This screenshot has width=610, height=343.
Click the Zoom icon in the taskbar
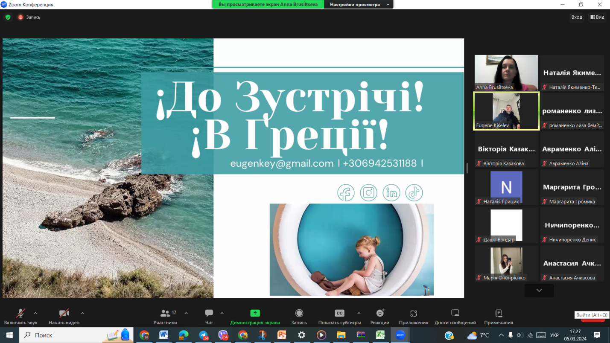(400, 335)
